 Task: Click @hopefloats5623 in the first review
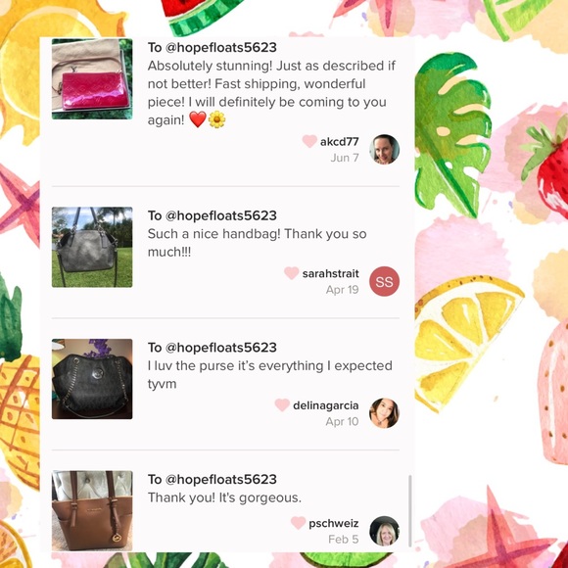[221, 47]
